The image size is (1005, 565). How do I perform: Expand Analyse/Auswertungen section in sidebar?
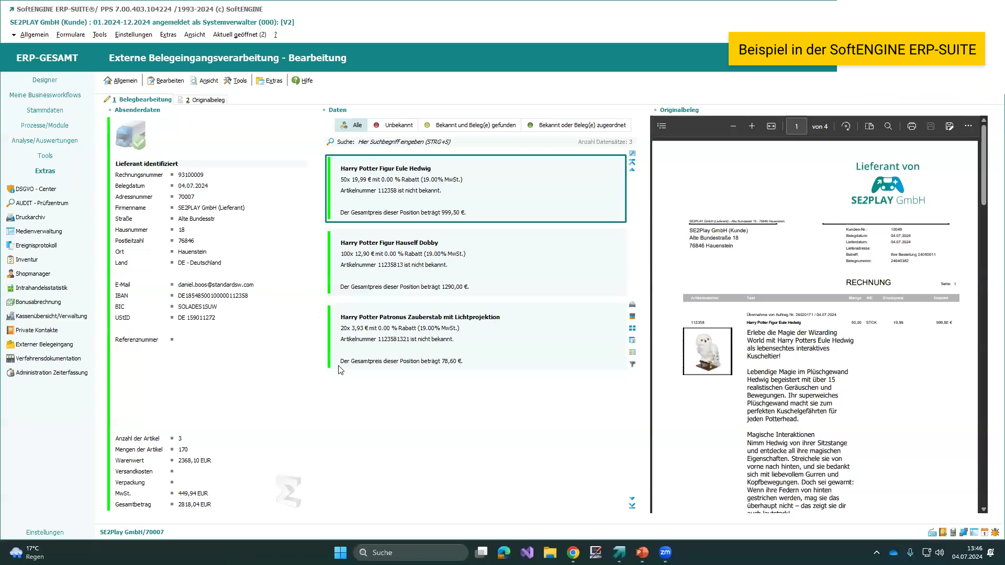(x=44, y=141)
